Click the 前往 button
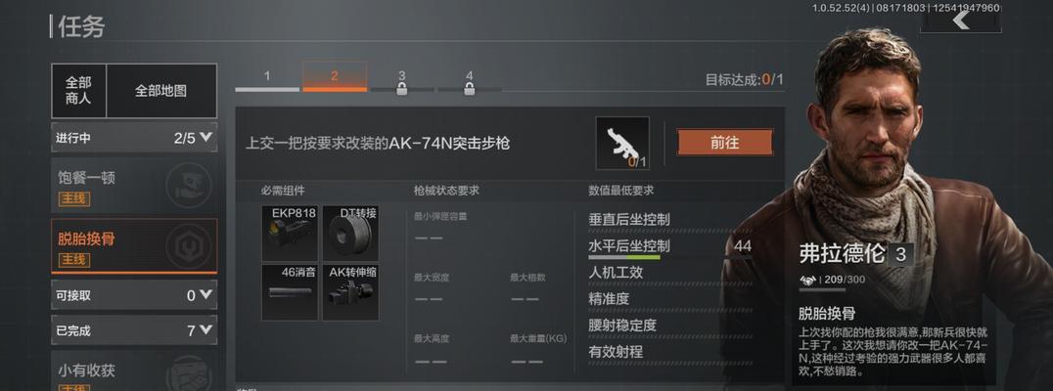The height and width of the screenshot is (391, 1053). [724, 143]
